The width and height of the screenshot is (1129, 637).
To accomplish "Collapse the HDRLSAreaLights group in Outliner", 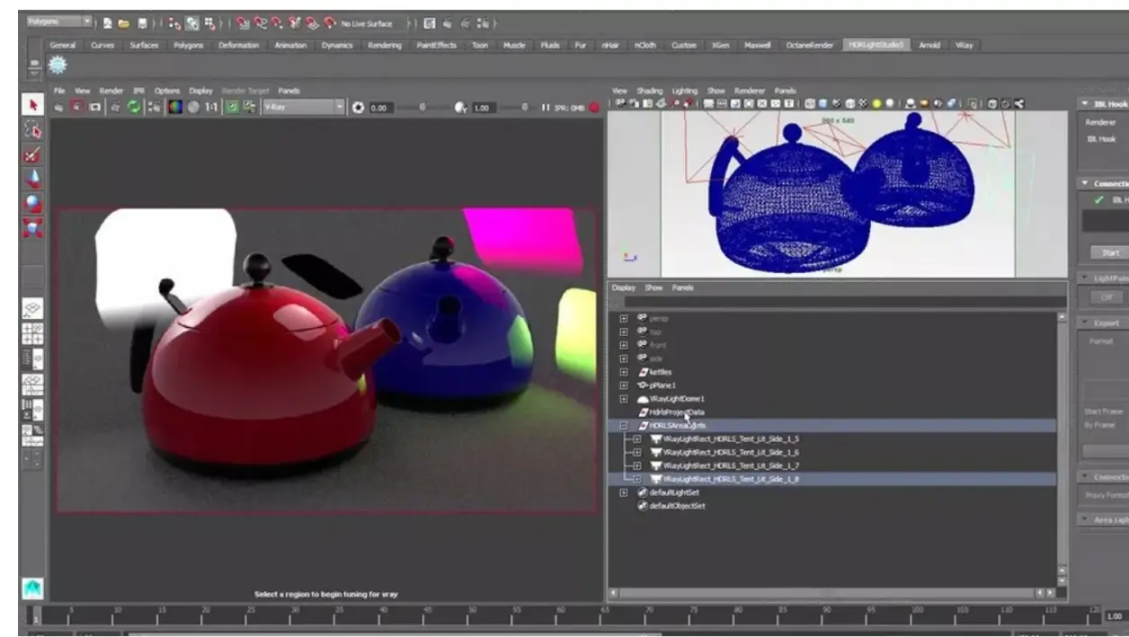I will pos(624,426).
